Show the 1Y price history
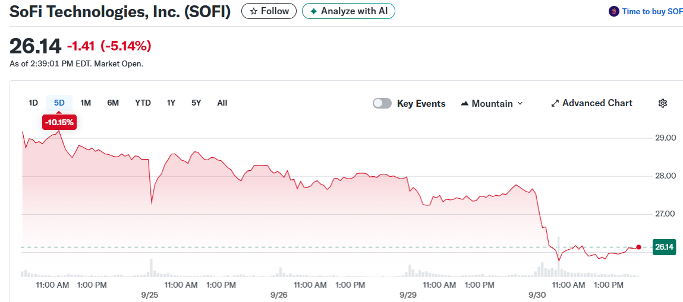Screen dimensions: 683x302 [x=171, y=103]
